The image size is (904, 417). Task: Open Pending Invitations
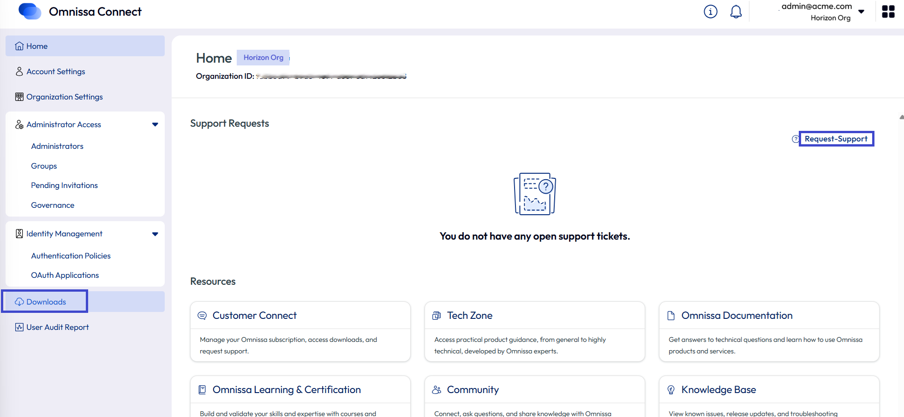coord(64,185)
